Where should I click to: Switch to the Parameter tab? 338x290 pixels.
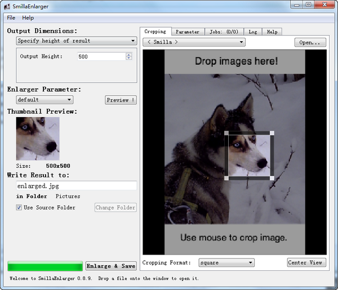[x=187, y=32]
